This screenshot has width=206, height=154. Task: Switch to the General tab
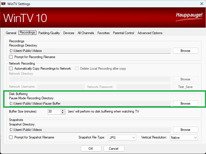click(x=11, y=33)
